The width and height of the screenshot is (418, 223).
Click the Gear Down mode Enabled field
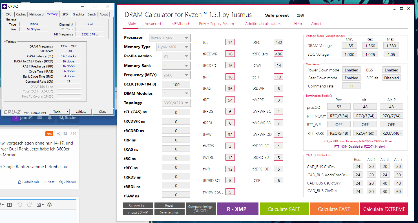pos(351,78)
